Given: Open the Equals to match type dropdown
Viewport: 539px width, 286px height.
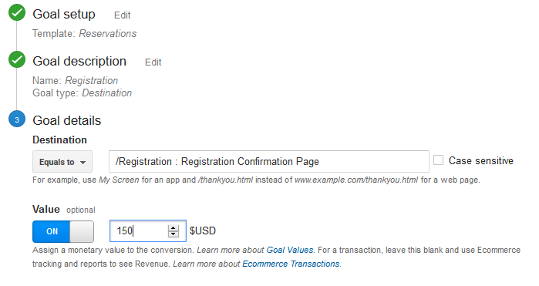Looking at the screenshot, I should tap(62, 162).
